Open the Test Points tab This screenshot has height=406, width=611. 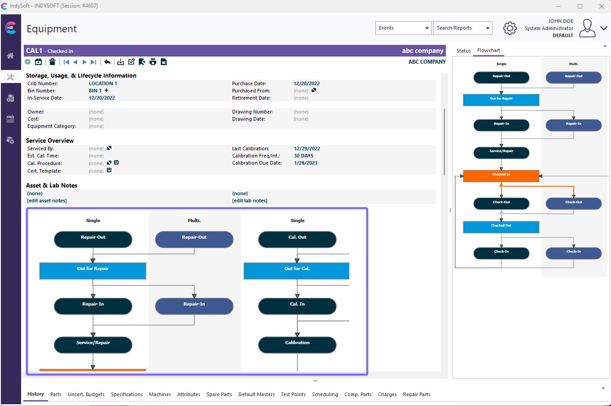[293, 394]
